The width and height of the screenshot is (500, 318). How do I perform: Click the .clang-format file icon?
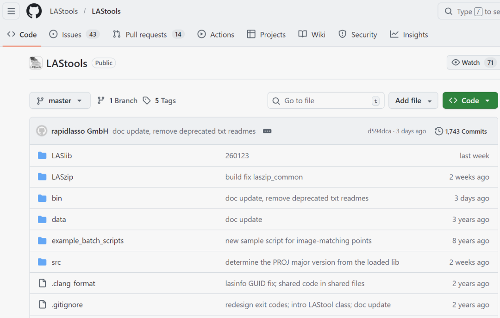42,283
